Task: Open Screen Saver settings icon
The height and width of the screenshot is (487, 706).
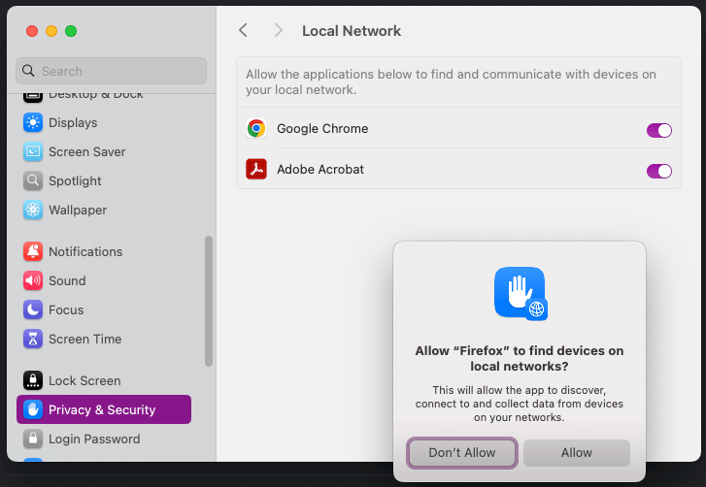Action: (x=33, y=152)
